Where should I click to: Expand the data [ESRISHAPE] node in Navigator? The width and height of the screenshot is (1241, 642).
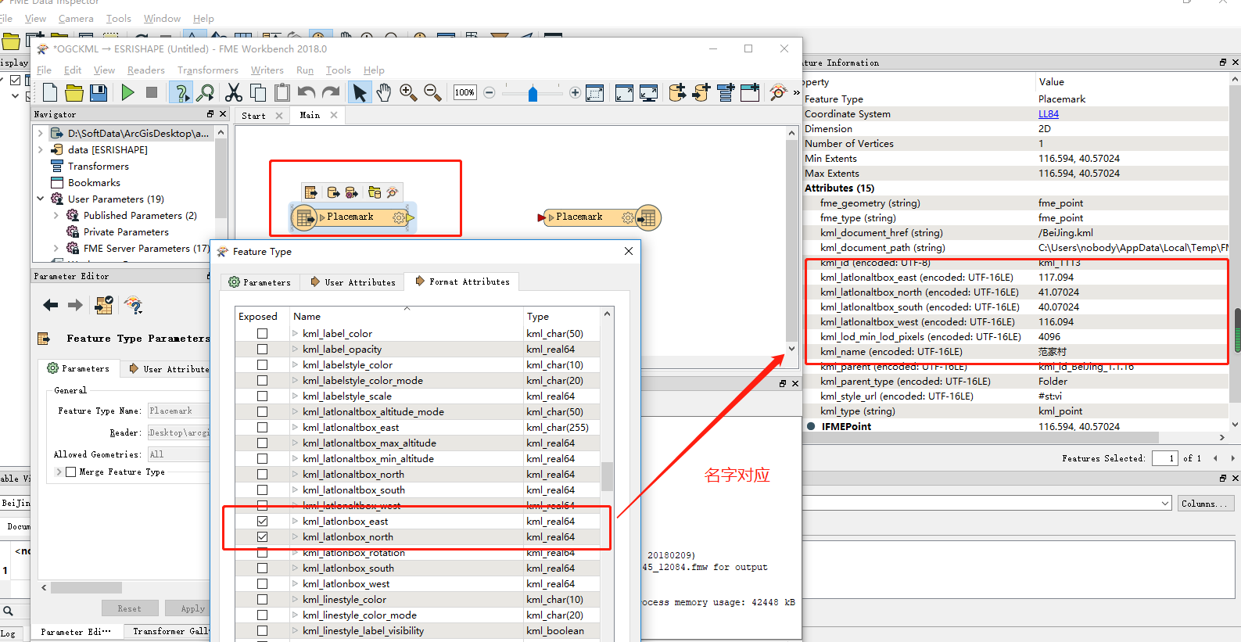click(40, 149)
